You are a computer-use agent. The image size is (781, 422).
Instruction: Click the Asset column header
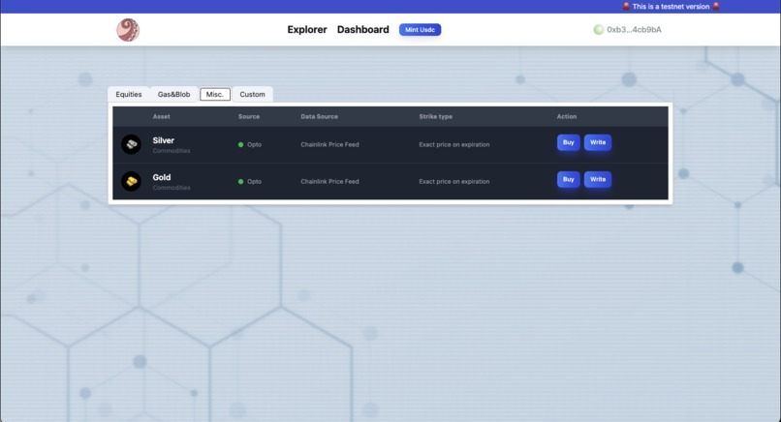pos(162,116)
